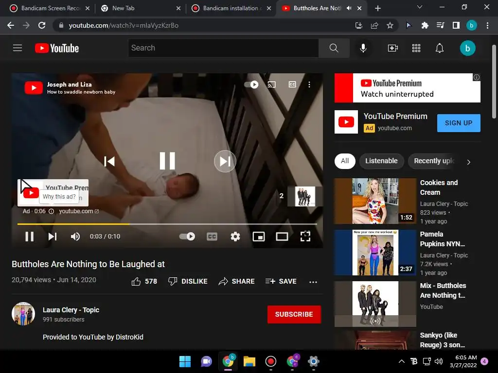
Task: Click the search magnifier button
Action: pyautogui.click(x=334, y=48)
